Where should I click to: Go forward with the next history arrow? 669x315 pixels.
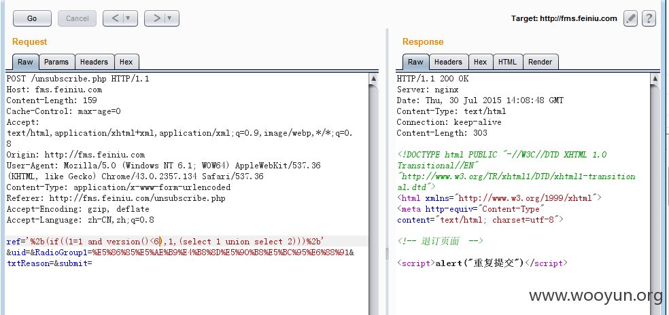tap(156, 18)
